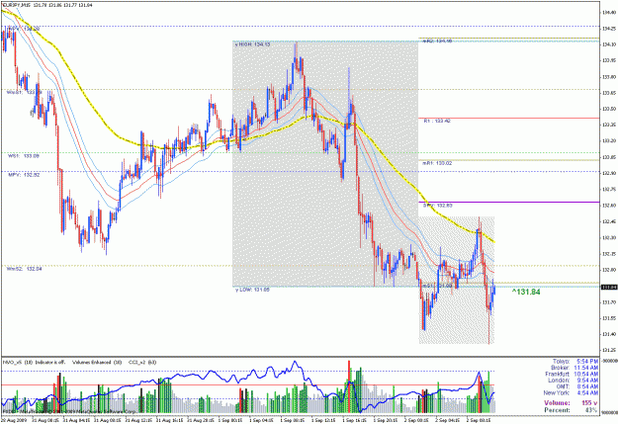Click the 134.40 price axis label
The height and width of the screenshot is (424, 618).
(x=609, y=13)
